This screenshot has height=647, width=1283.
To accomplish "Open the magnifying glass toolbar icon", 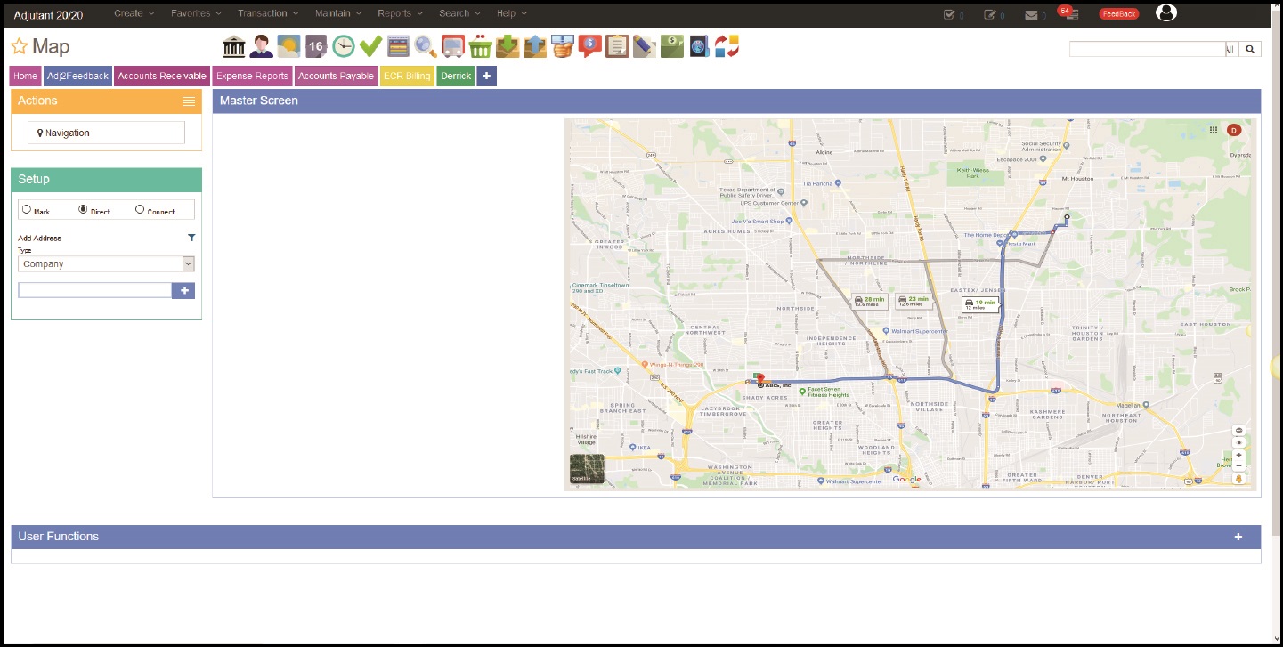I will click(426, 46).
